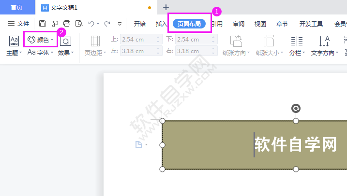
Task: Click the top-middle handle of text box
Action: (x=296, y=121)
